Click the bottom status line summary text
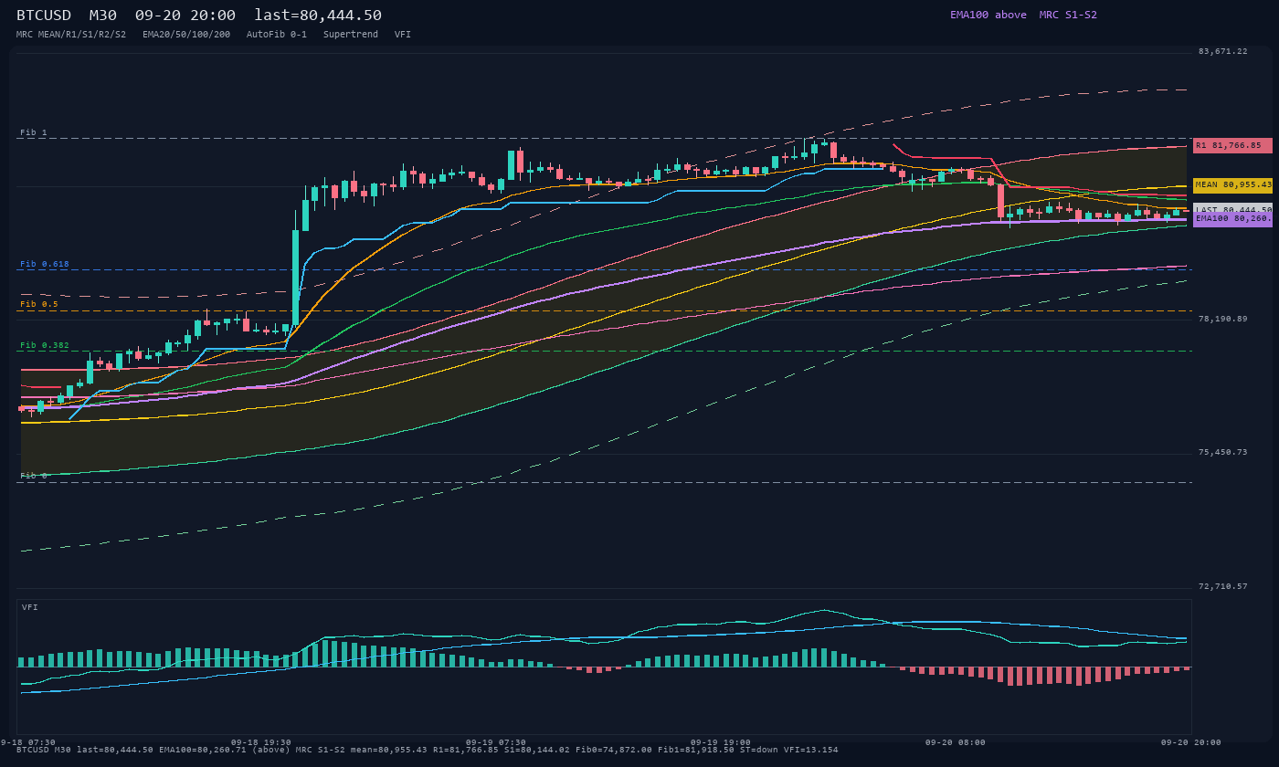Screen dimensions: 1279x767 click(x=428, y=750)
